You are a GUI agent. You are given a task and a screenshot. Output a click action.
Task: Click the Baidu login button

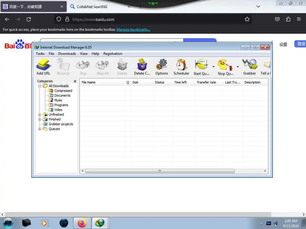point(301,44)
